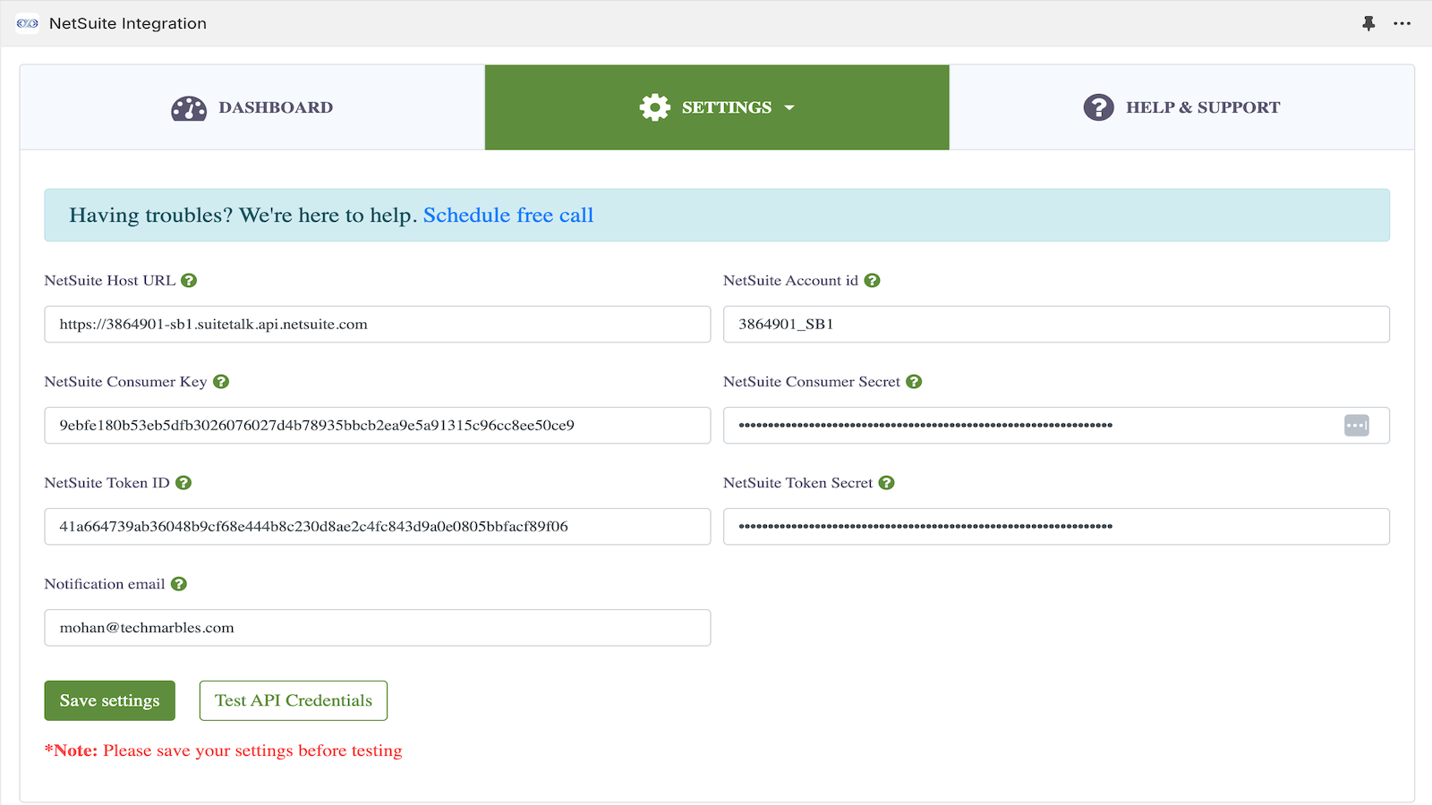
Task: Open the Help & Support tab
Action: pos(1181,107)
